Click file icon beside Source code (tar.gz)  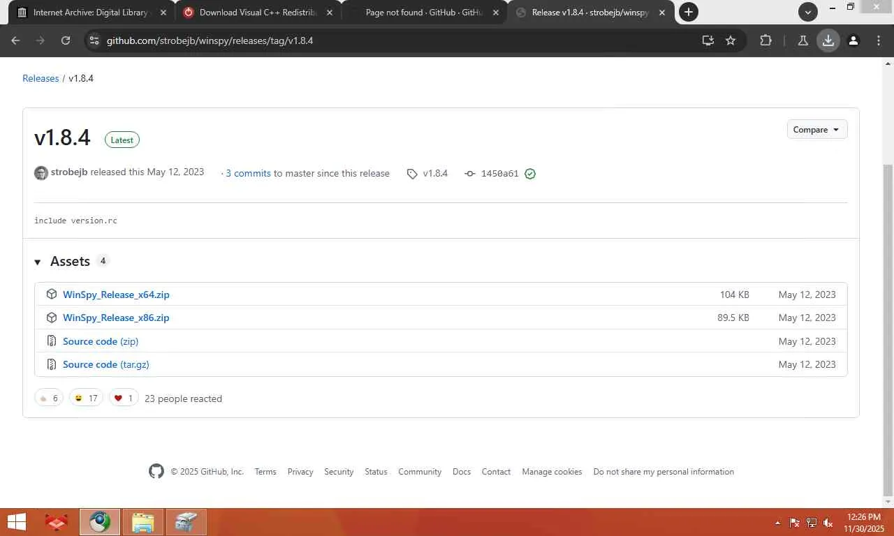(x=51, y=364)
